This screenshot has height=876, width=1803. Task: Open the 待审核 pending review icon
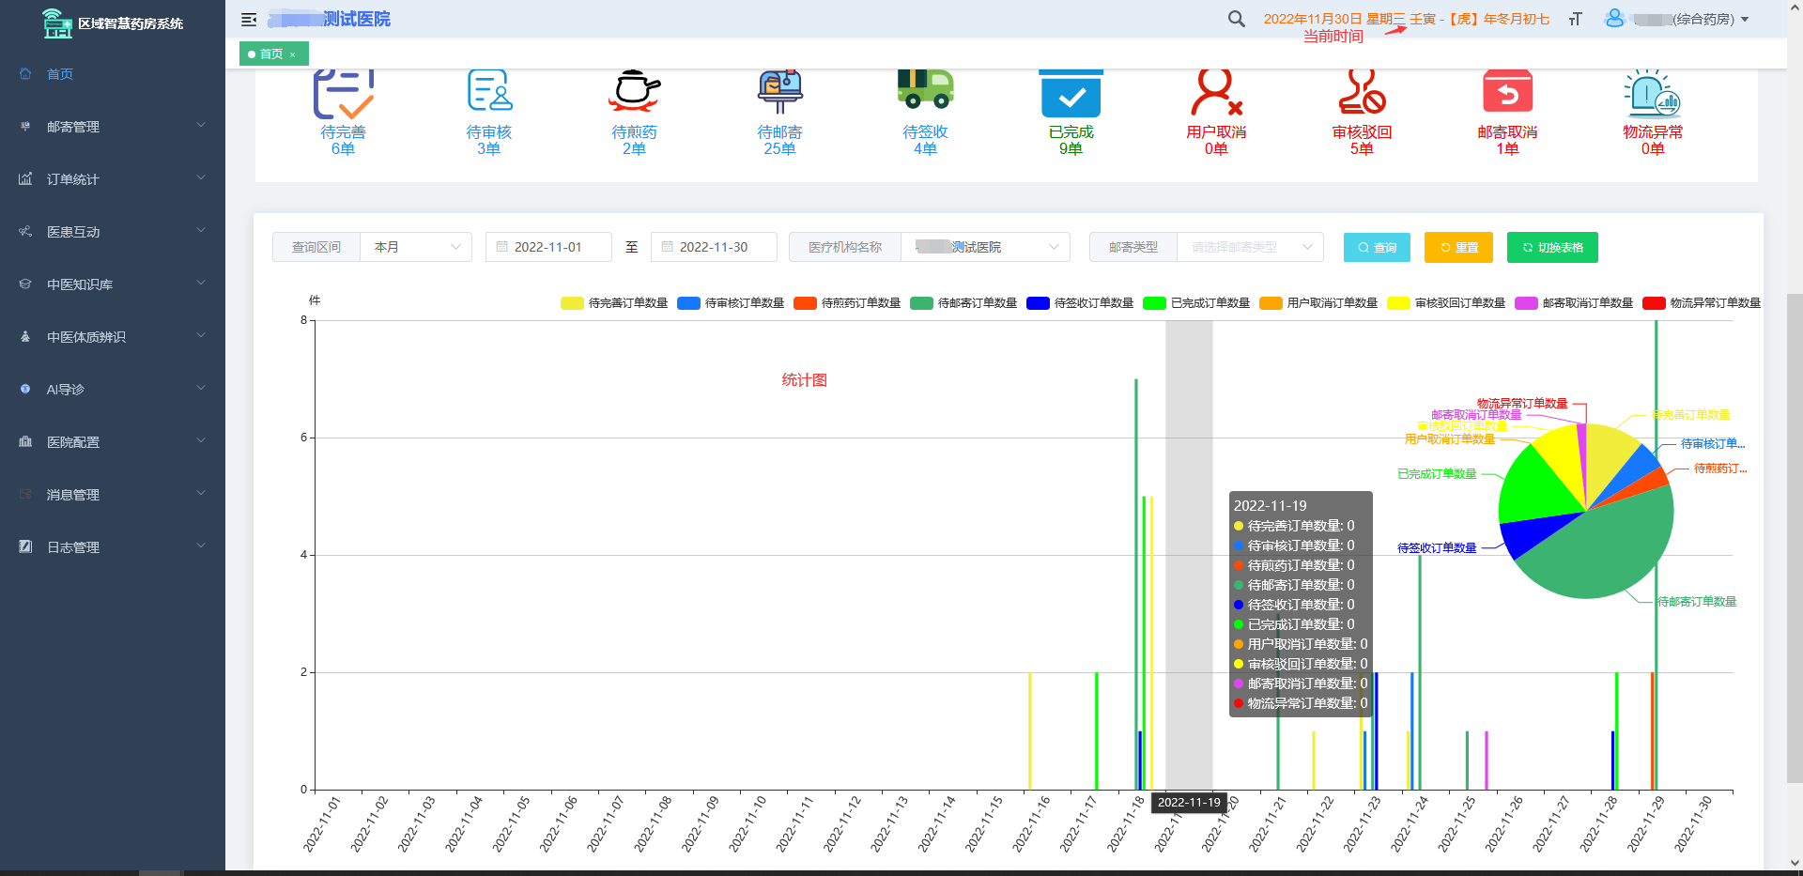click(489, 91)
